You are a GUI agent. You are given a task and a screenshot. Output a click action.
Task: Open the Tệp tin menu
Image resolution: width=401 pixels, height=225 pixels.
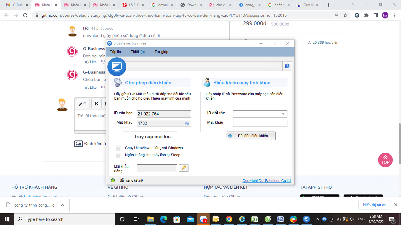115,52
